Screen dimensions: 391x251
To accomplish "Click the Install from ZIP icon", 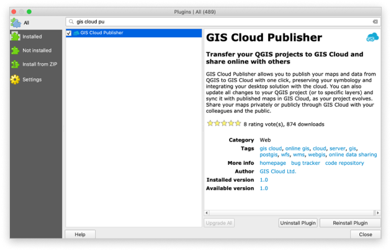I will [x=16, y=64].
